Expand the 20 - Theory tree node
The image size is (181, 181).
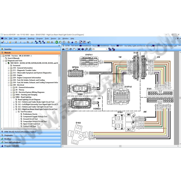(x=11, y=90)
